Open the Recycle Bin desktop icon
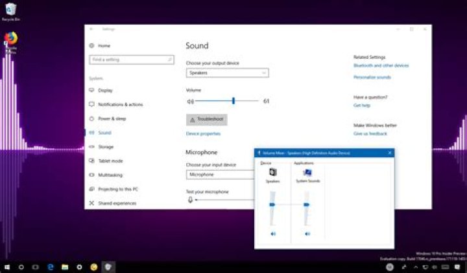 11,11
